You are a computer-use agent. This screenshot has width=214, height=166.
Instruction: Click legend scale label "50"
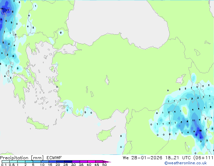(105, 165)
